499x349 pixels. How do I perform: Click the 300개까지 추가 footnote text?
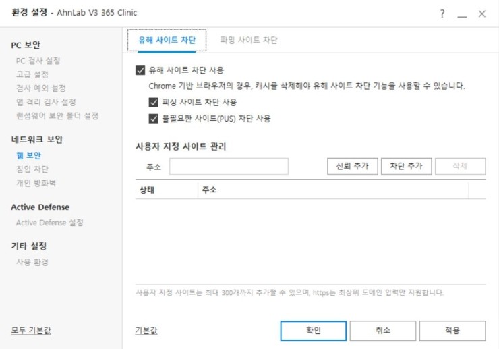289,292
